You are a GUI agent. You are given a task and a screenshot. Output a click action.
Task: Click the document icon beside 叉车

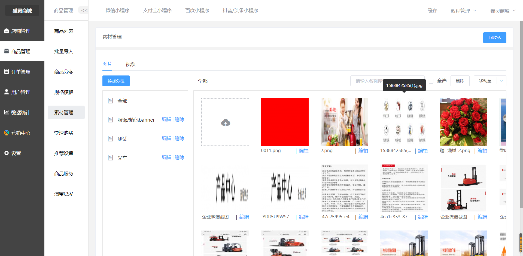pos(110,157)
